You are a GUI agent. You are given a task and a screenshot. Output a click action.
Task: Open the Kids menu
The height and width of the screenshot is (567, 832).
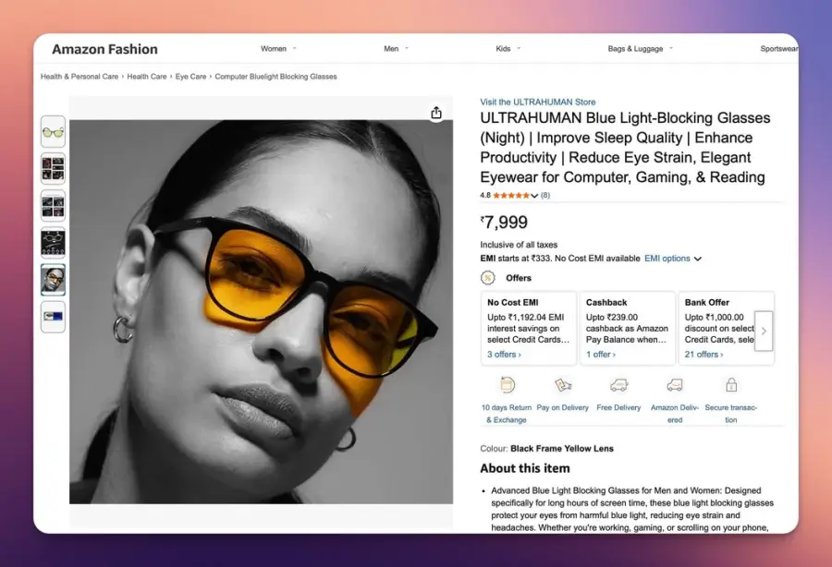pos(503,49)
